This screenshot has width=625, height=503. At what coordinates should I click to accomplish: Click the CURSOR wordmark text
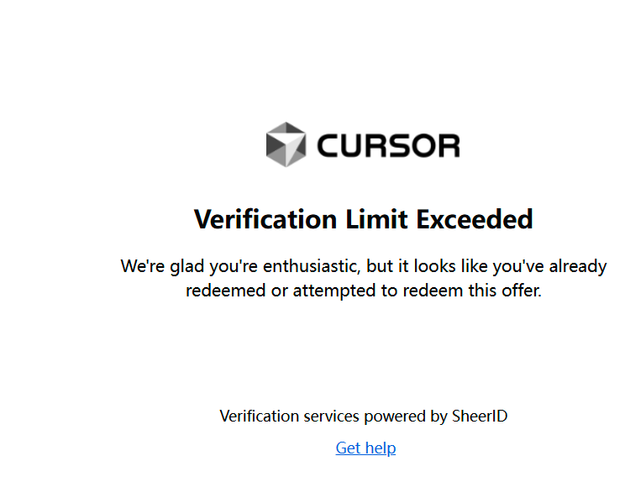(389, 145)
